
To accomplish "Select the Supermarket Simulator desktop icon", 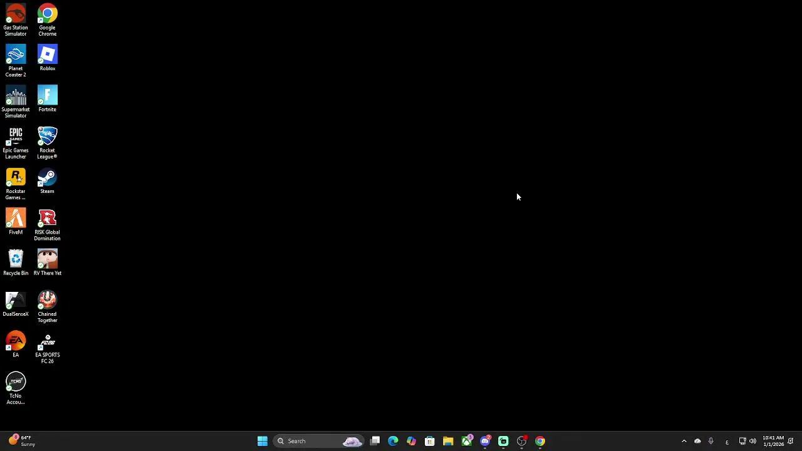I will coord(16,102).
